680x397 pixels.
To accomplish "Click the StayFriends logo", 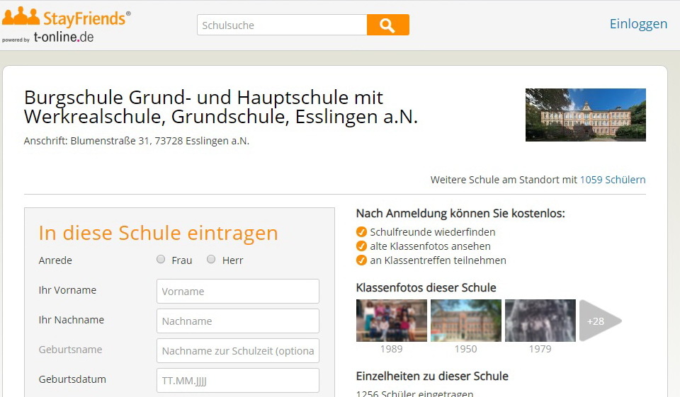I will tap(66, 17).
